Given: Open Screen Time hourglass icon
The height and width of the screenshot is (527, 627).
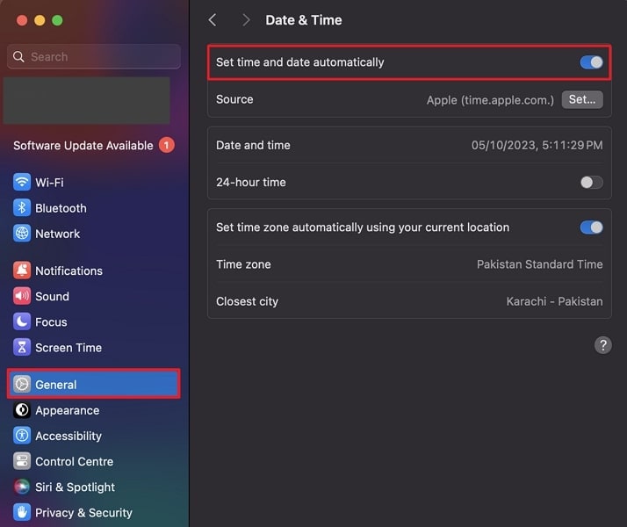Looking at the screenshot, I should [22, 347].
